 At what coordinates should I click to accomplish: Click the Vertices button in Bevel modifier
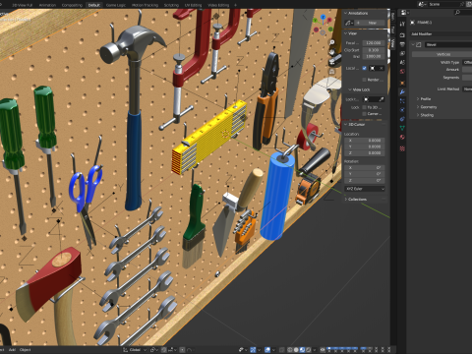442,54
